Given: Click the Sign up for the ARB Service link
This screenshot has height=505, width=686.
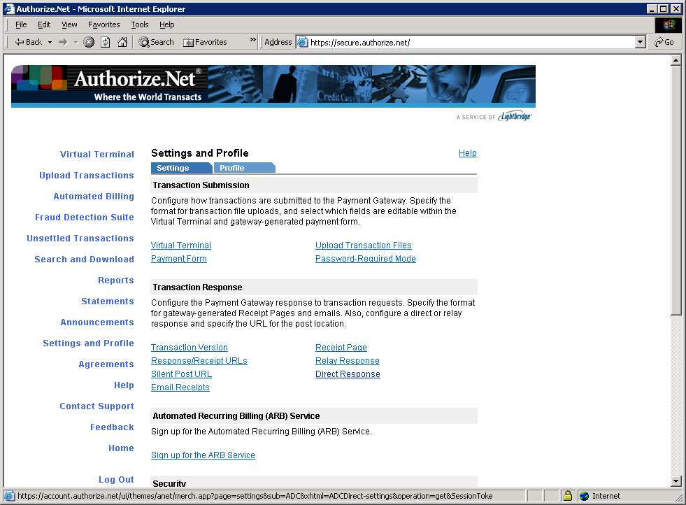Looking at the screenshot, I should (203, 455).
